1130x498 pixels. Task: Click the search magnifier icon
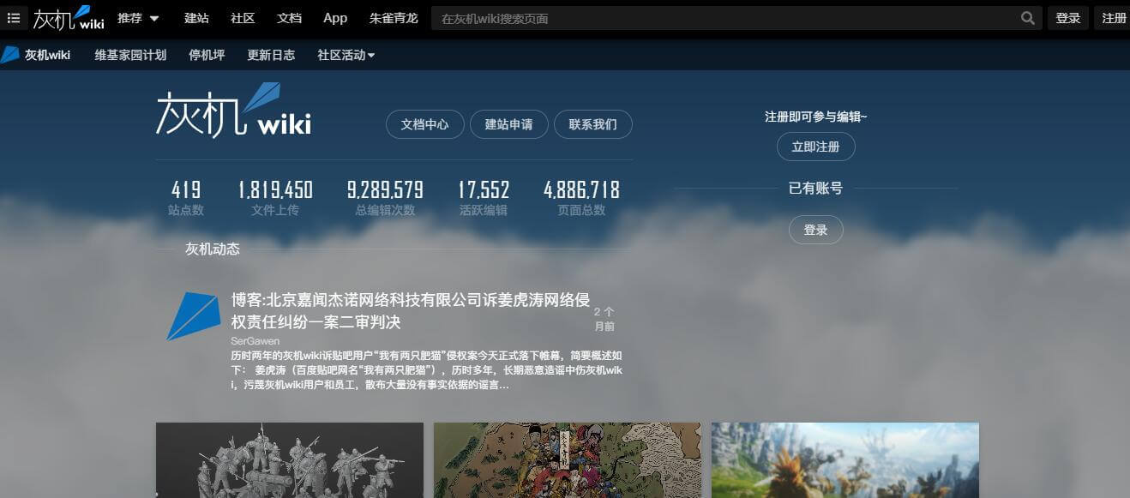[x=1027, y=17]
